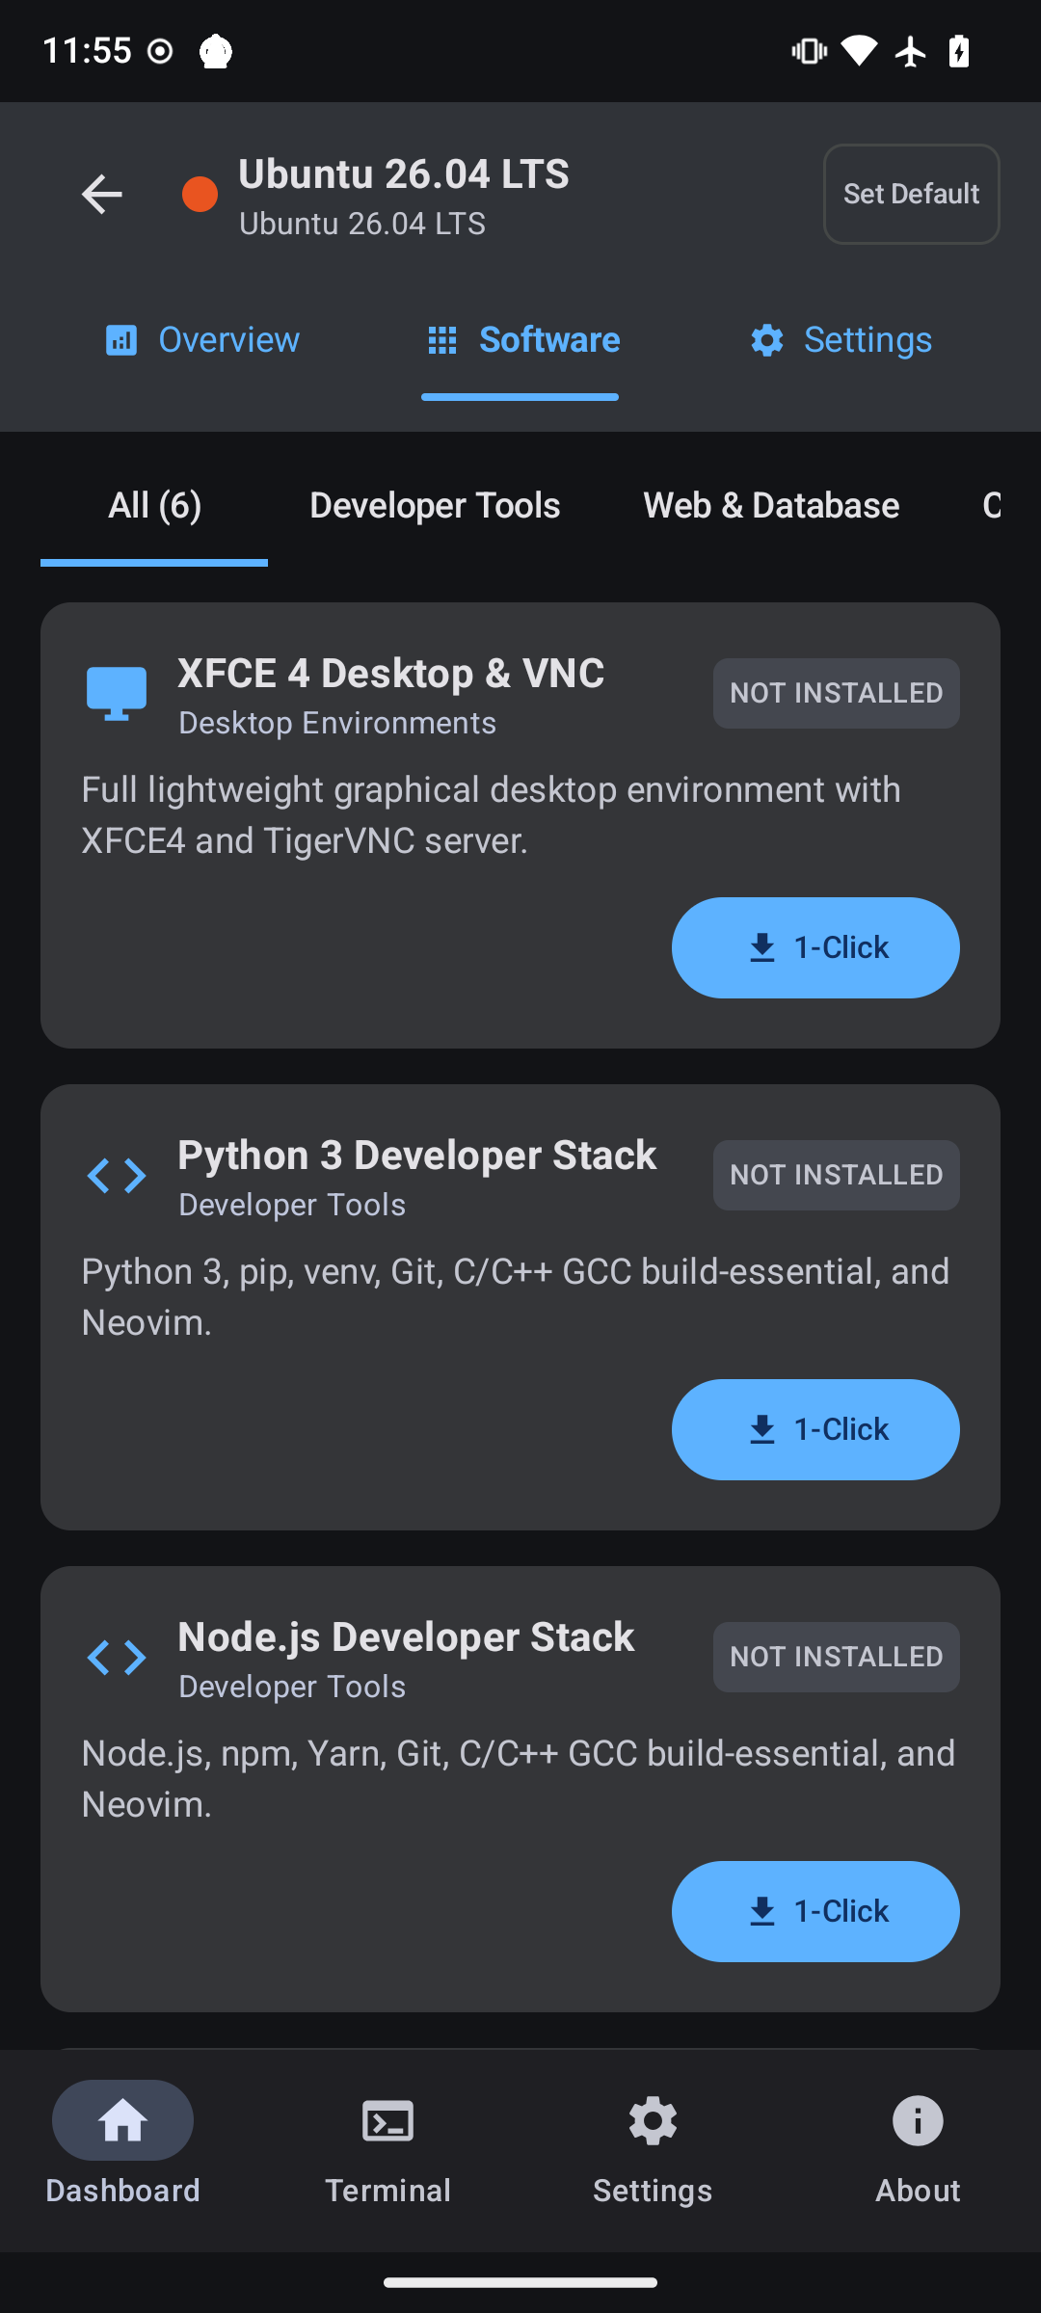Tap the vibrate mode status icon
1041x2313 pixels.
(x=810, y=50)
